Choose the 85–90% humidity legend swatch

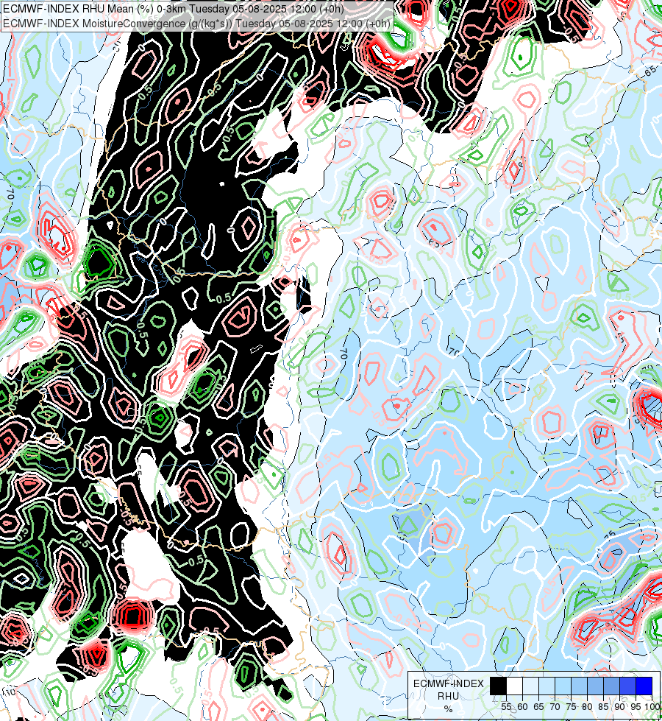(x=611, y=686)
